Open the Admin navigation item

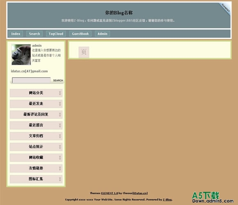pos(102,34)
